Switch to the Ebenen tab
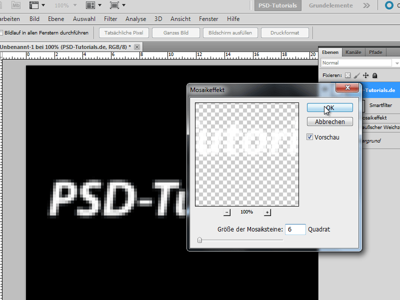Screen dimensions: 400x300 point(330,52)
